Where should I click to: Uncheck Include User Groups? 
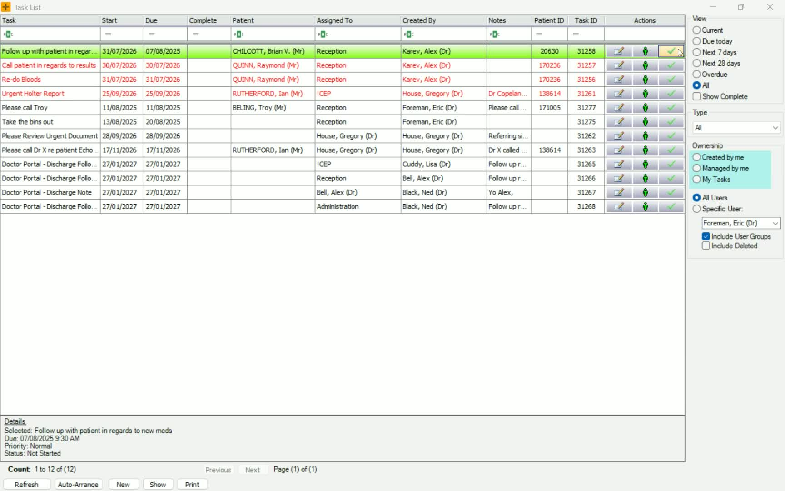[x=706, y=236]
